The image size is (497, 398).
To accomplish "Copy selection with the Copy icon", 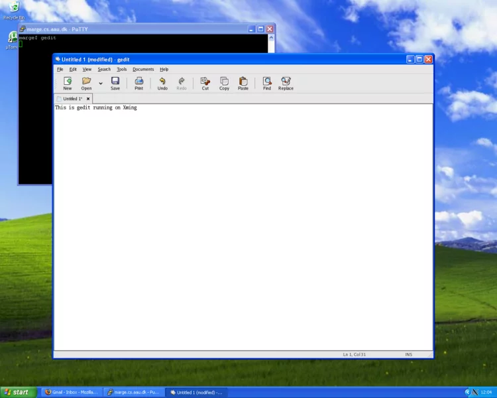I will pos(224,84).
